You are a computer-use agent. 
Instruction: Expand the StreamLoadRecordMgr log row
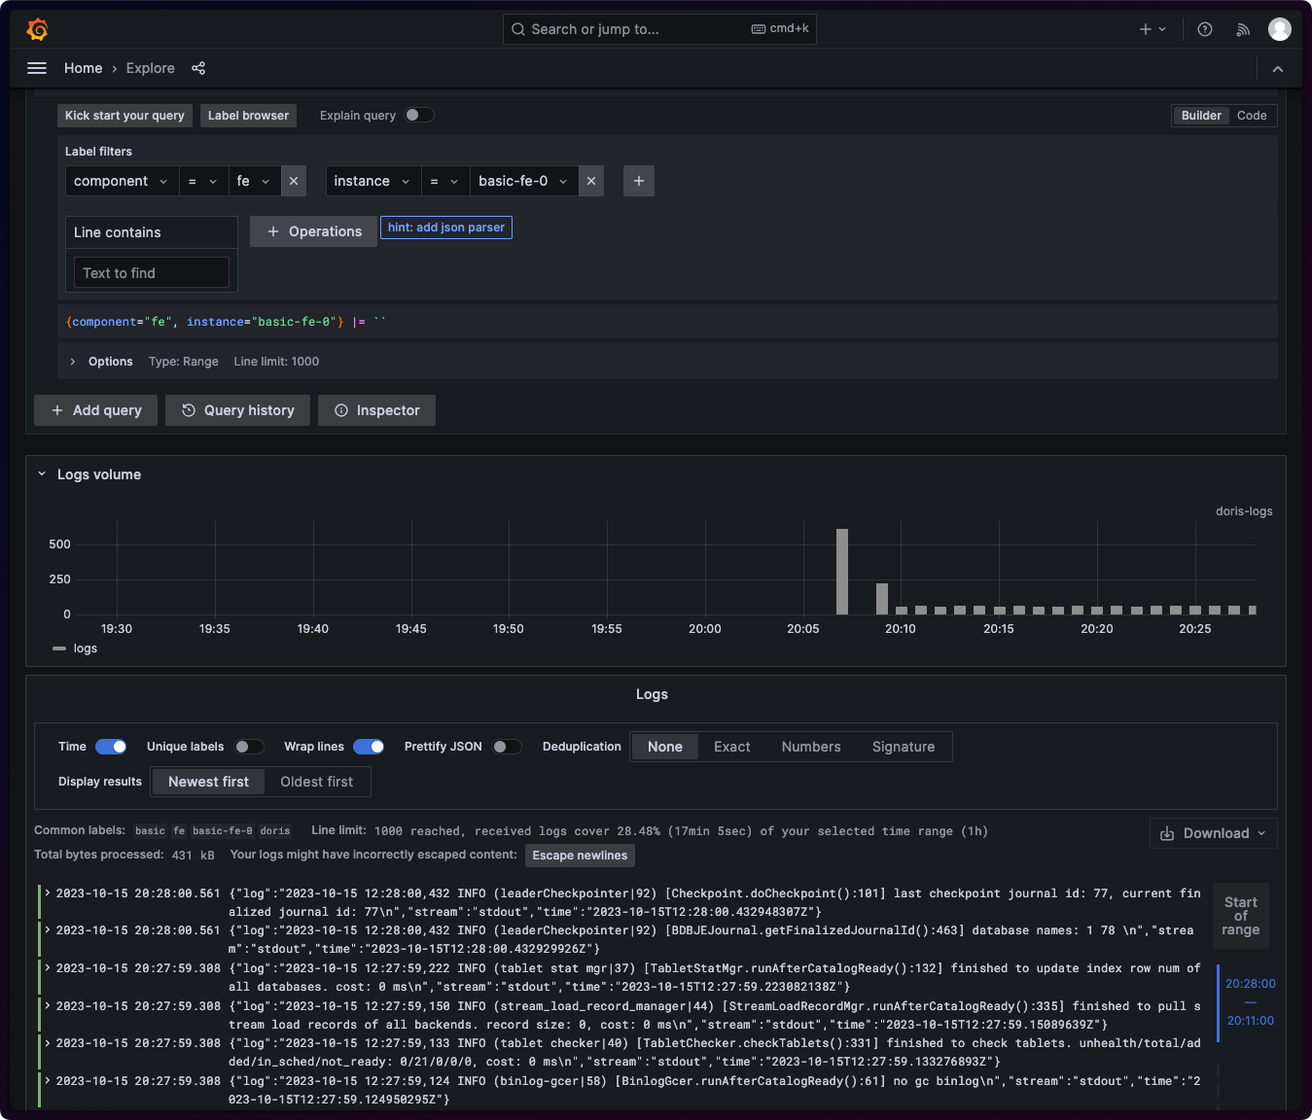tap(47, 1005)
